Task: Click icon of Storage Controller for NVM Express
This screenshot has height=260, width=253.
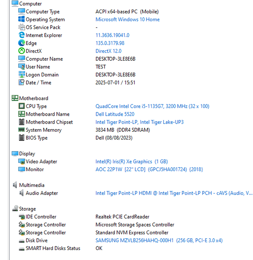Action: tap(22, 232)
